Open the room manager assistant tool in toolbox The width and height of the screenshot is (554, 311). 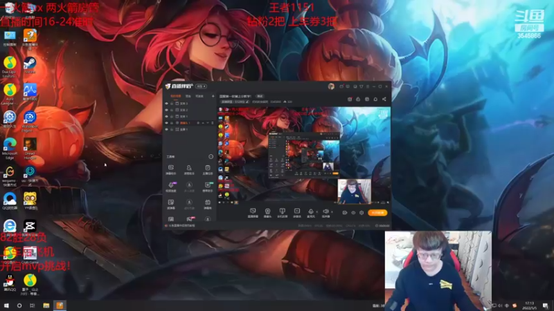pos(189,169)
